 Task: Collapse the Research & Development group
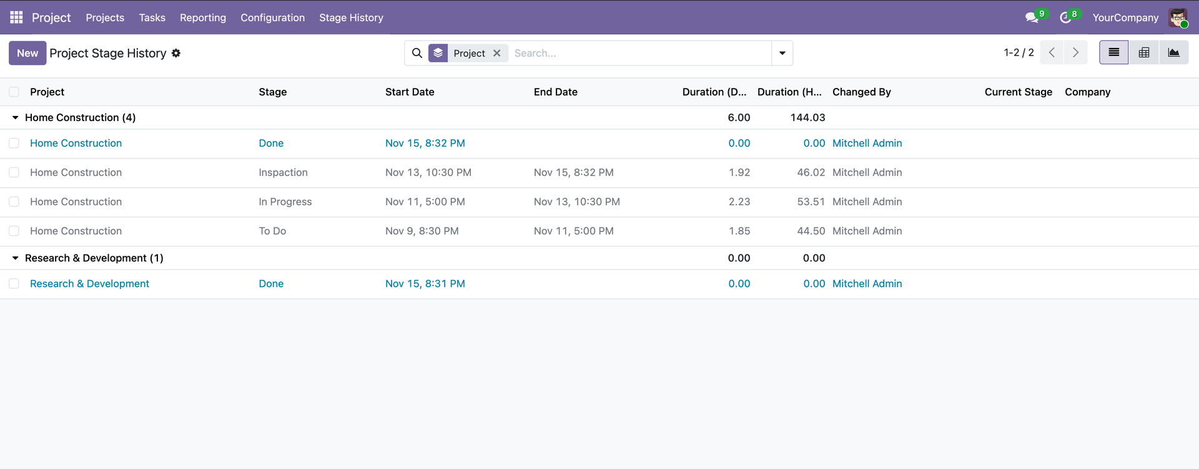[x=16, y=258]
